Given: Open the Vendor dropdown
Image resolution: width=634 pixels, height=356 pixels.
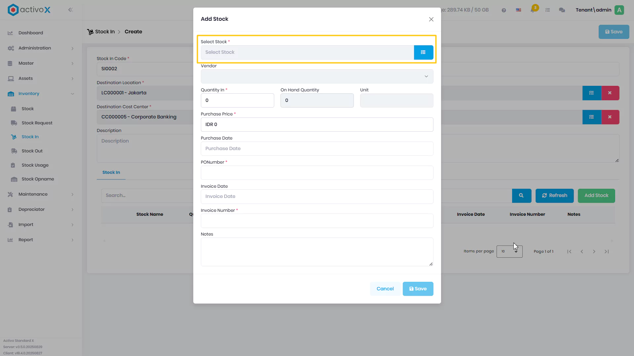Looking at the screenshot, I should pos(317,77).
